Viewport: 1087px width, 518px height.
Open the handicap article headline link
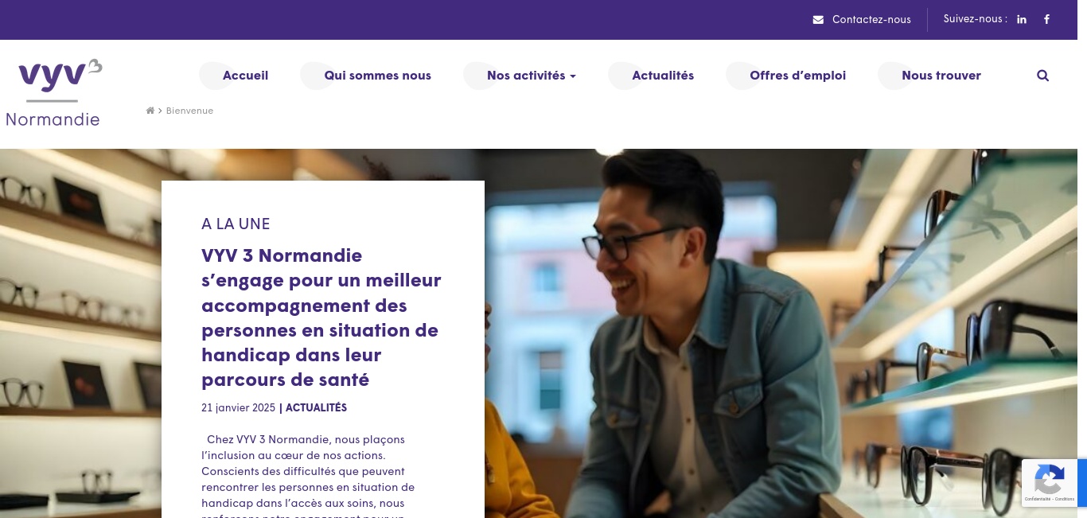click(x=321, y=317)
